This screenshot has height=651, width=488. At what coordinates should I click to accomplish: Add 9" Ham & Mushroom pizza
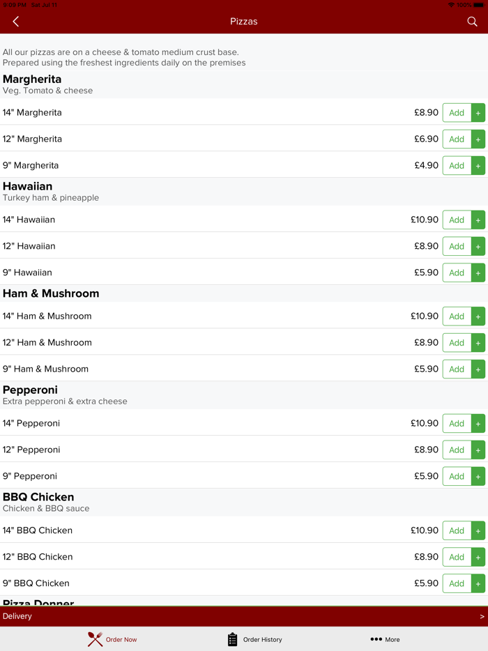click(463, 369)
